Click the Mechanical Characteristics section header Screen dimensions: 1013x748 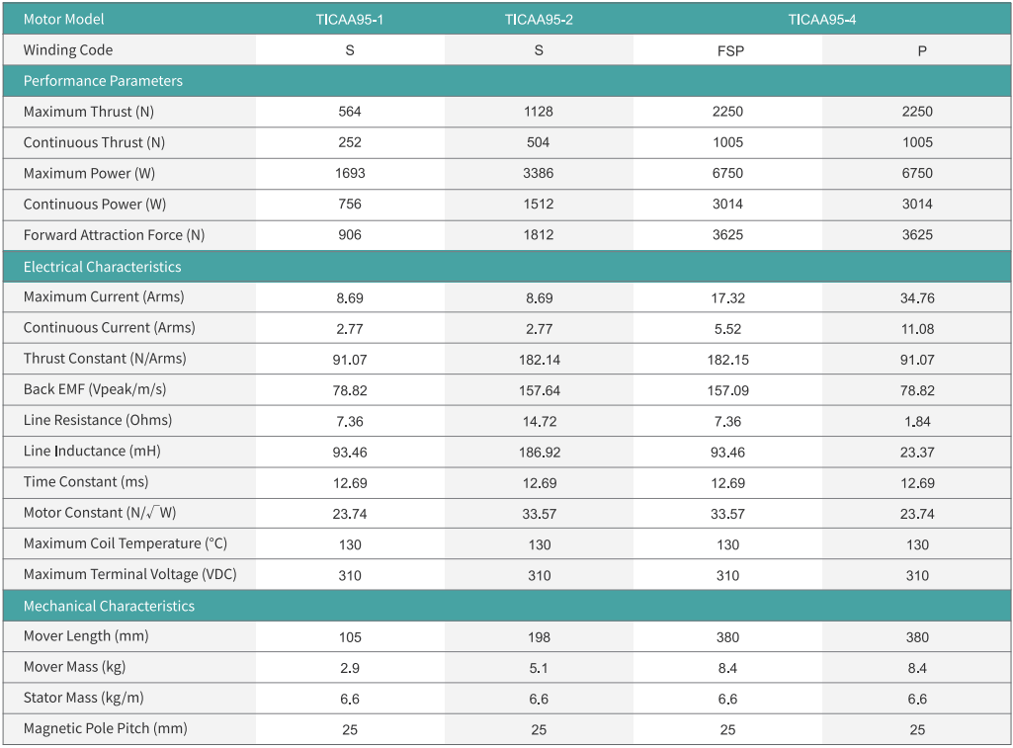click(109, 606)
